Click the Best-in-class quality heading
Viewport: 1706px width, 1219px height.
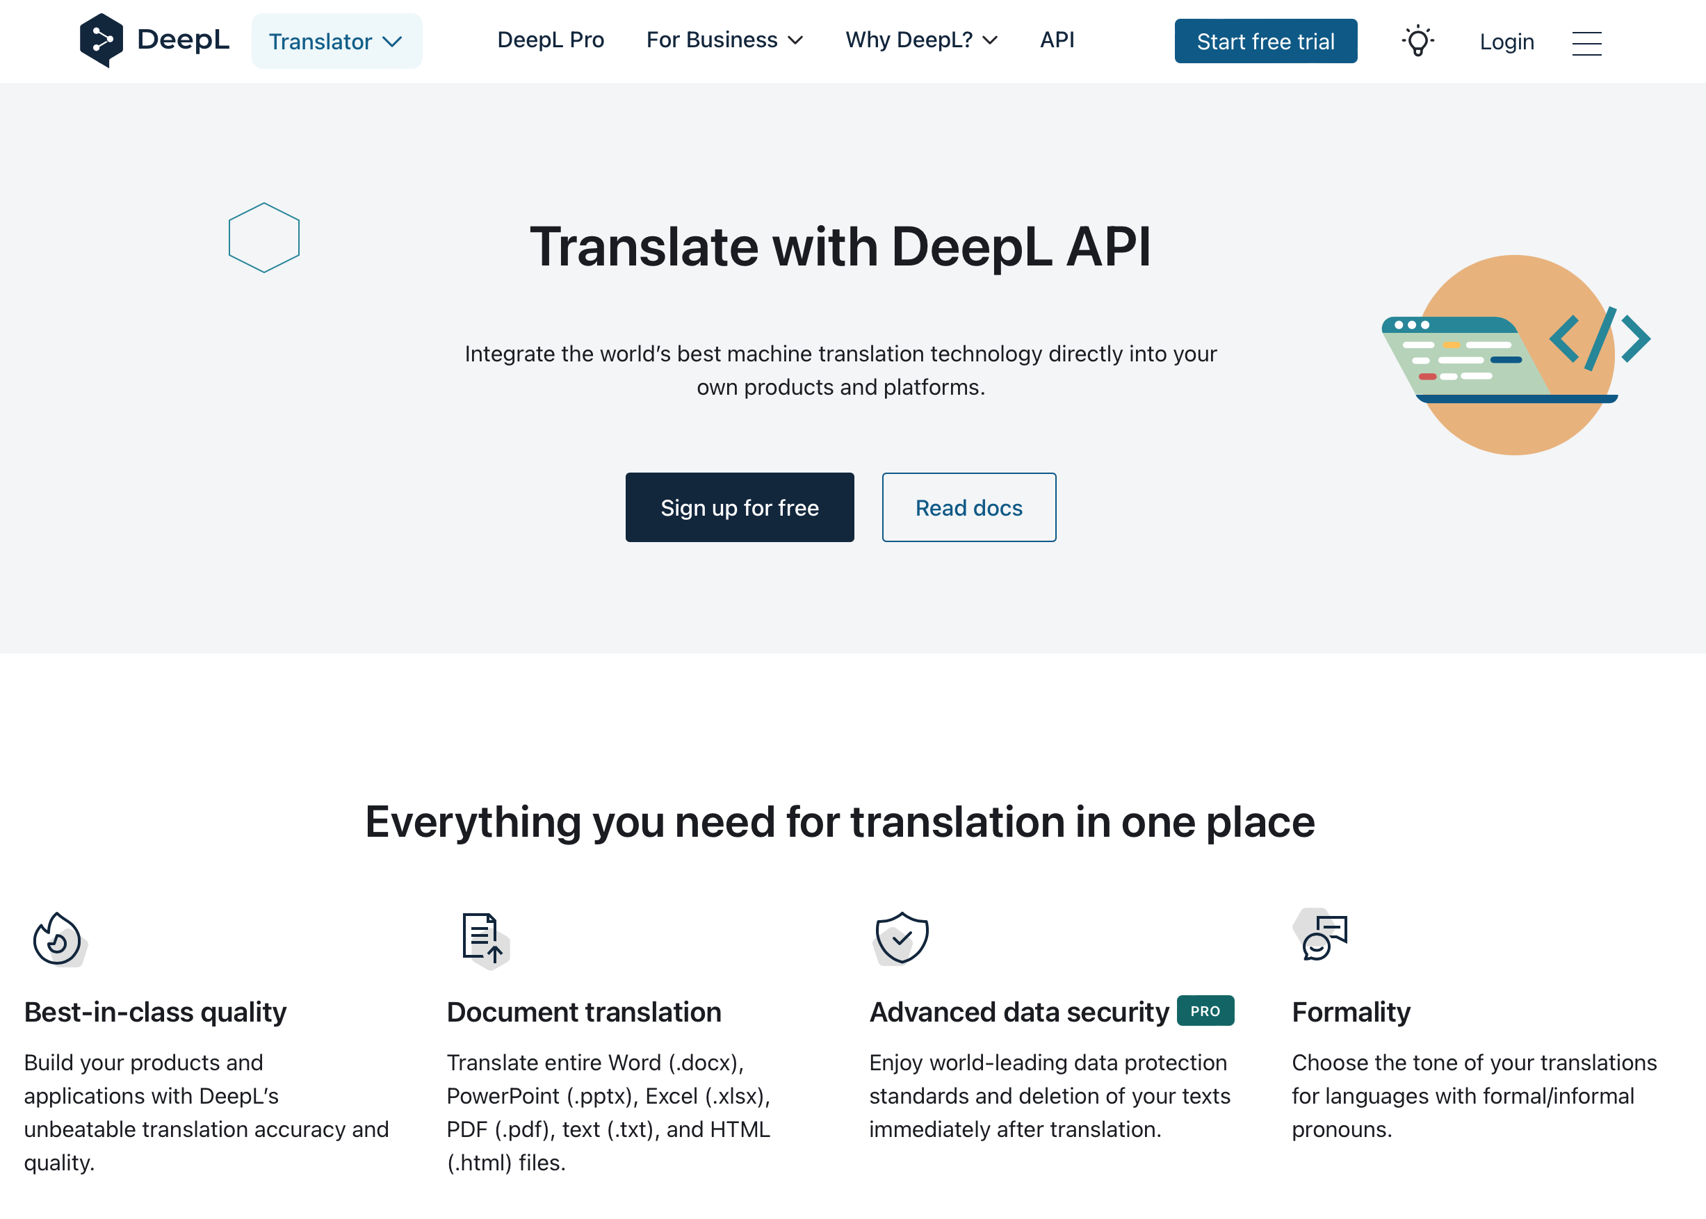(x=156, y=1012)
